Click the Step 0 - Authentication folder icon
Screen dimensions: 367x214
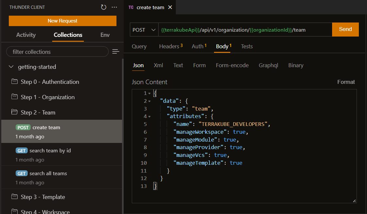point(14,82)
